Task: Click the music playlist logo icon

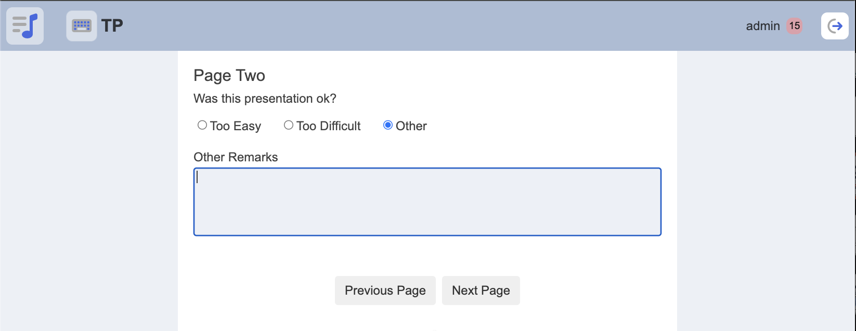Action: click(25, 26)
